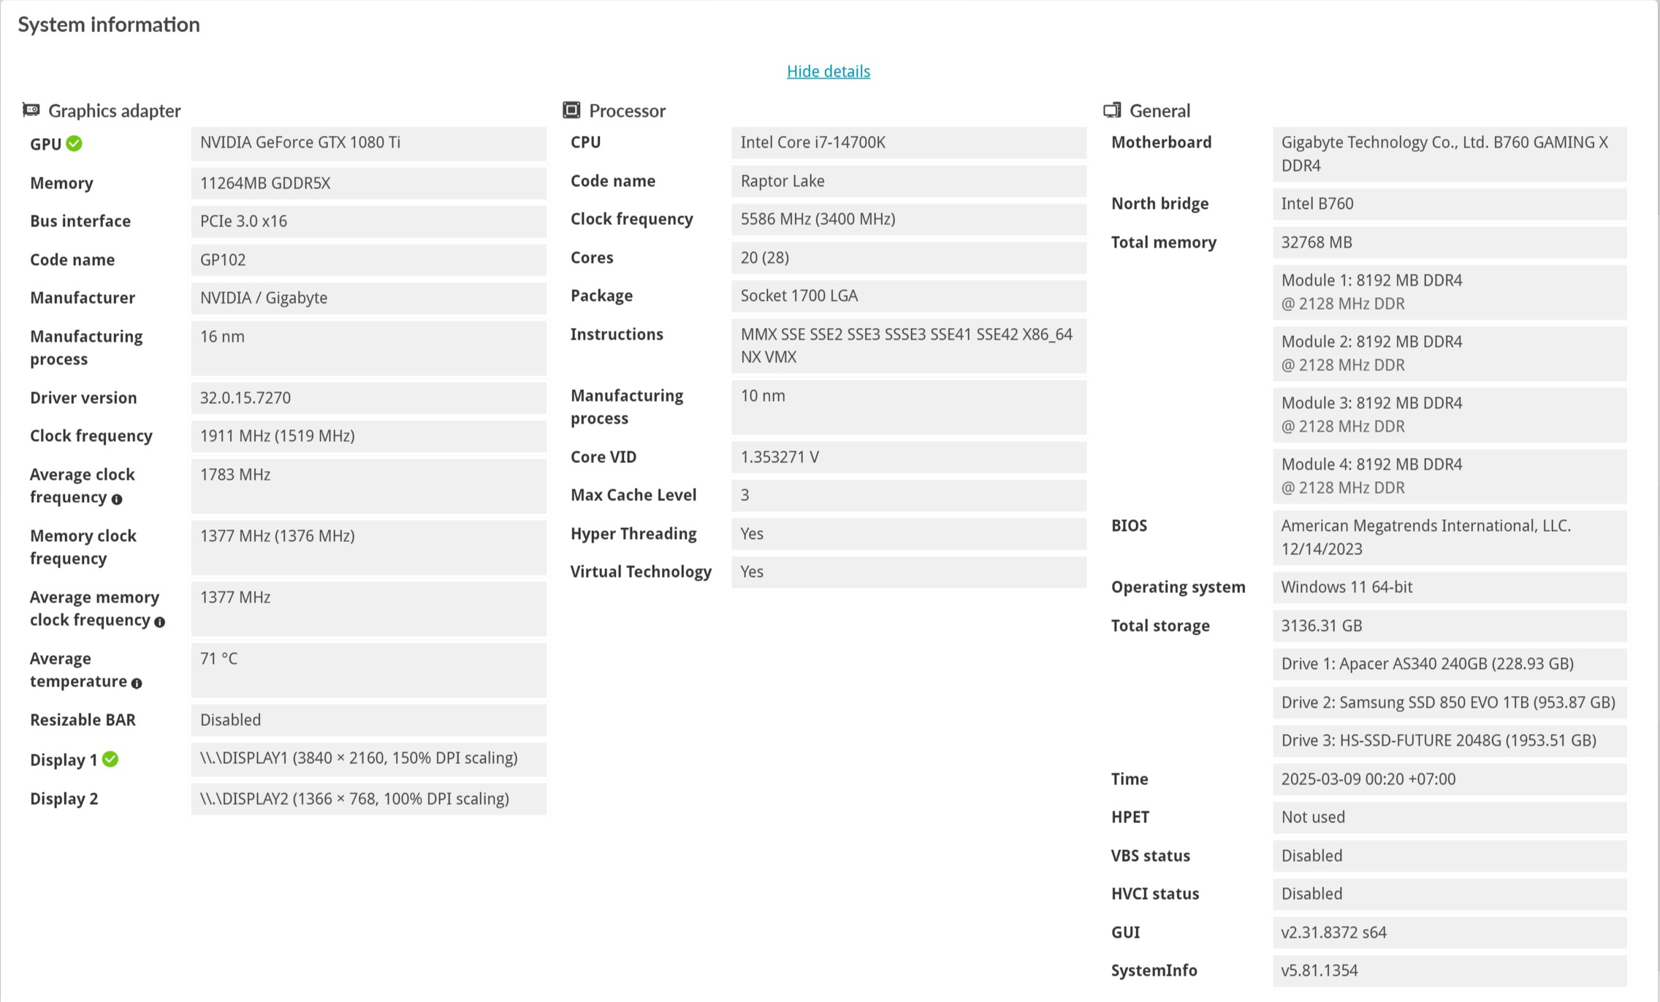Click the Module 4 memory entry
The image size is (1660, 1002).
1450,476
